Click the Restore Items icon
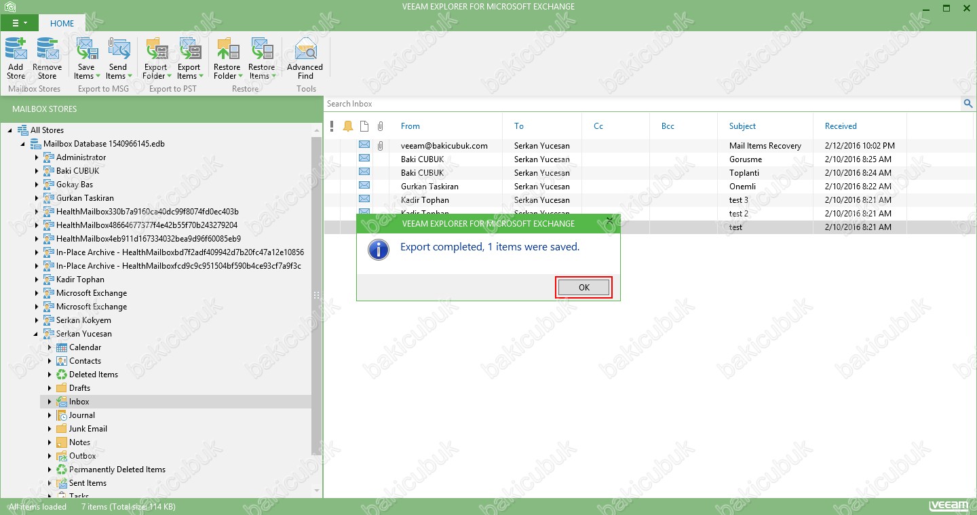This screenshot has height=515, width=977. point(262,50)
